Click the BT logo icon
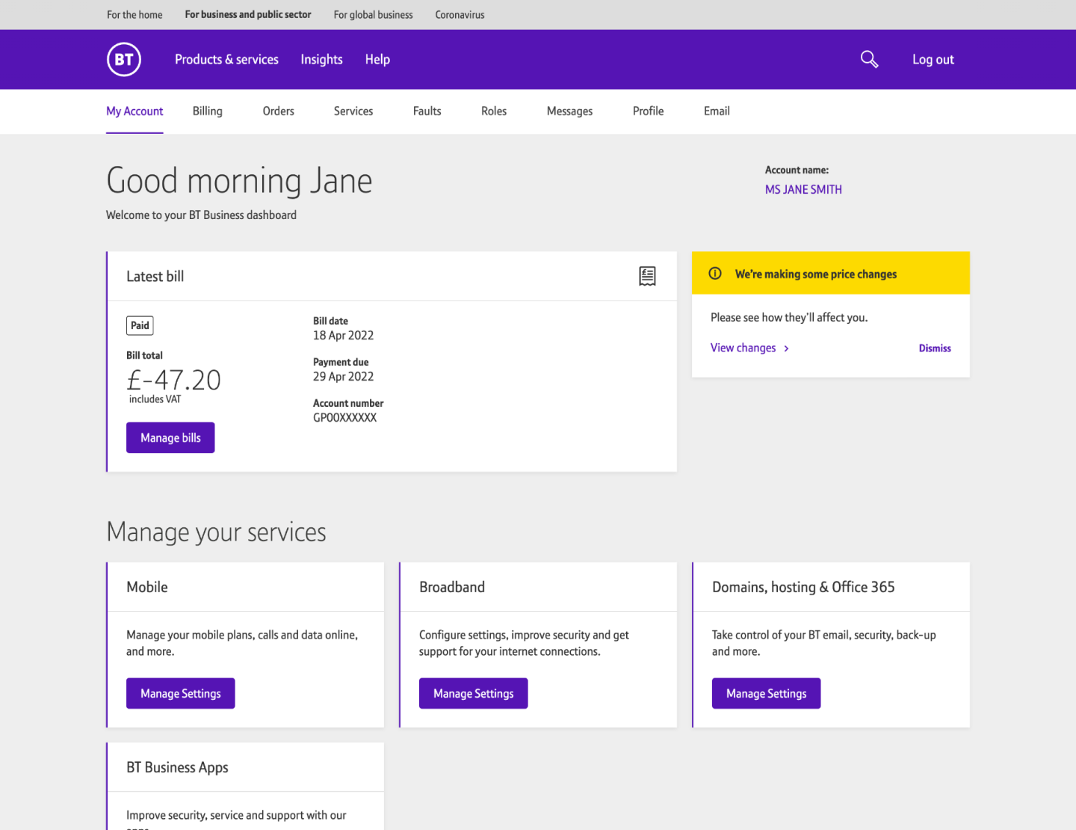Screen dimensions: 1076x830 (124, 60)
